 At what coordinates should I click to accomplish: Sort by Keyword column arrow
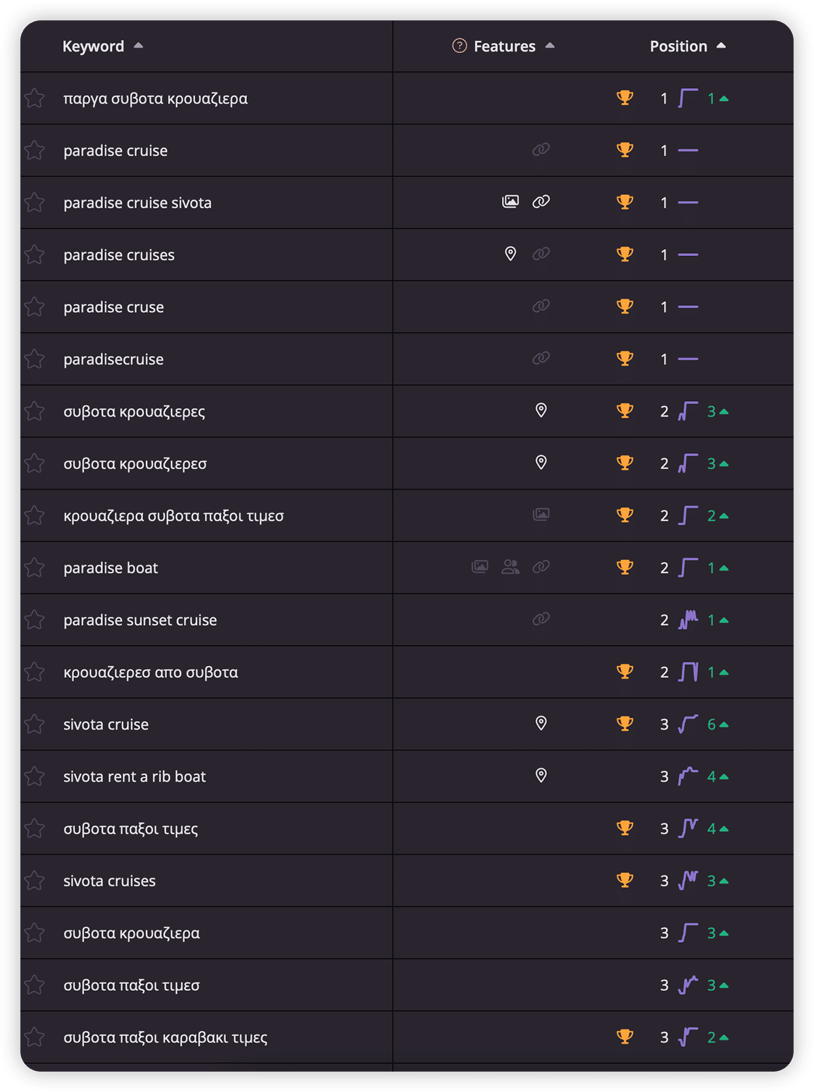pyautogui.click(x=138, y=45)
